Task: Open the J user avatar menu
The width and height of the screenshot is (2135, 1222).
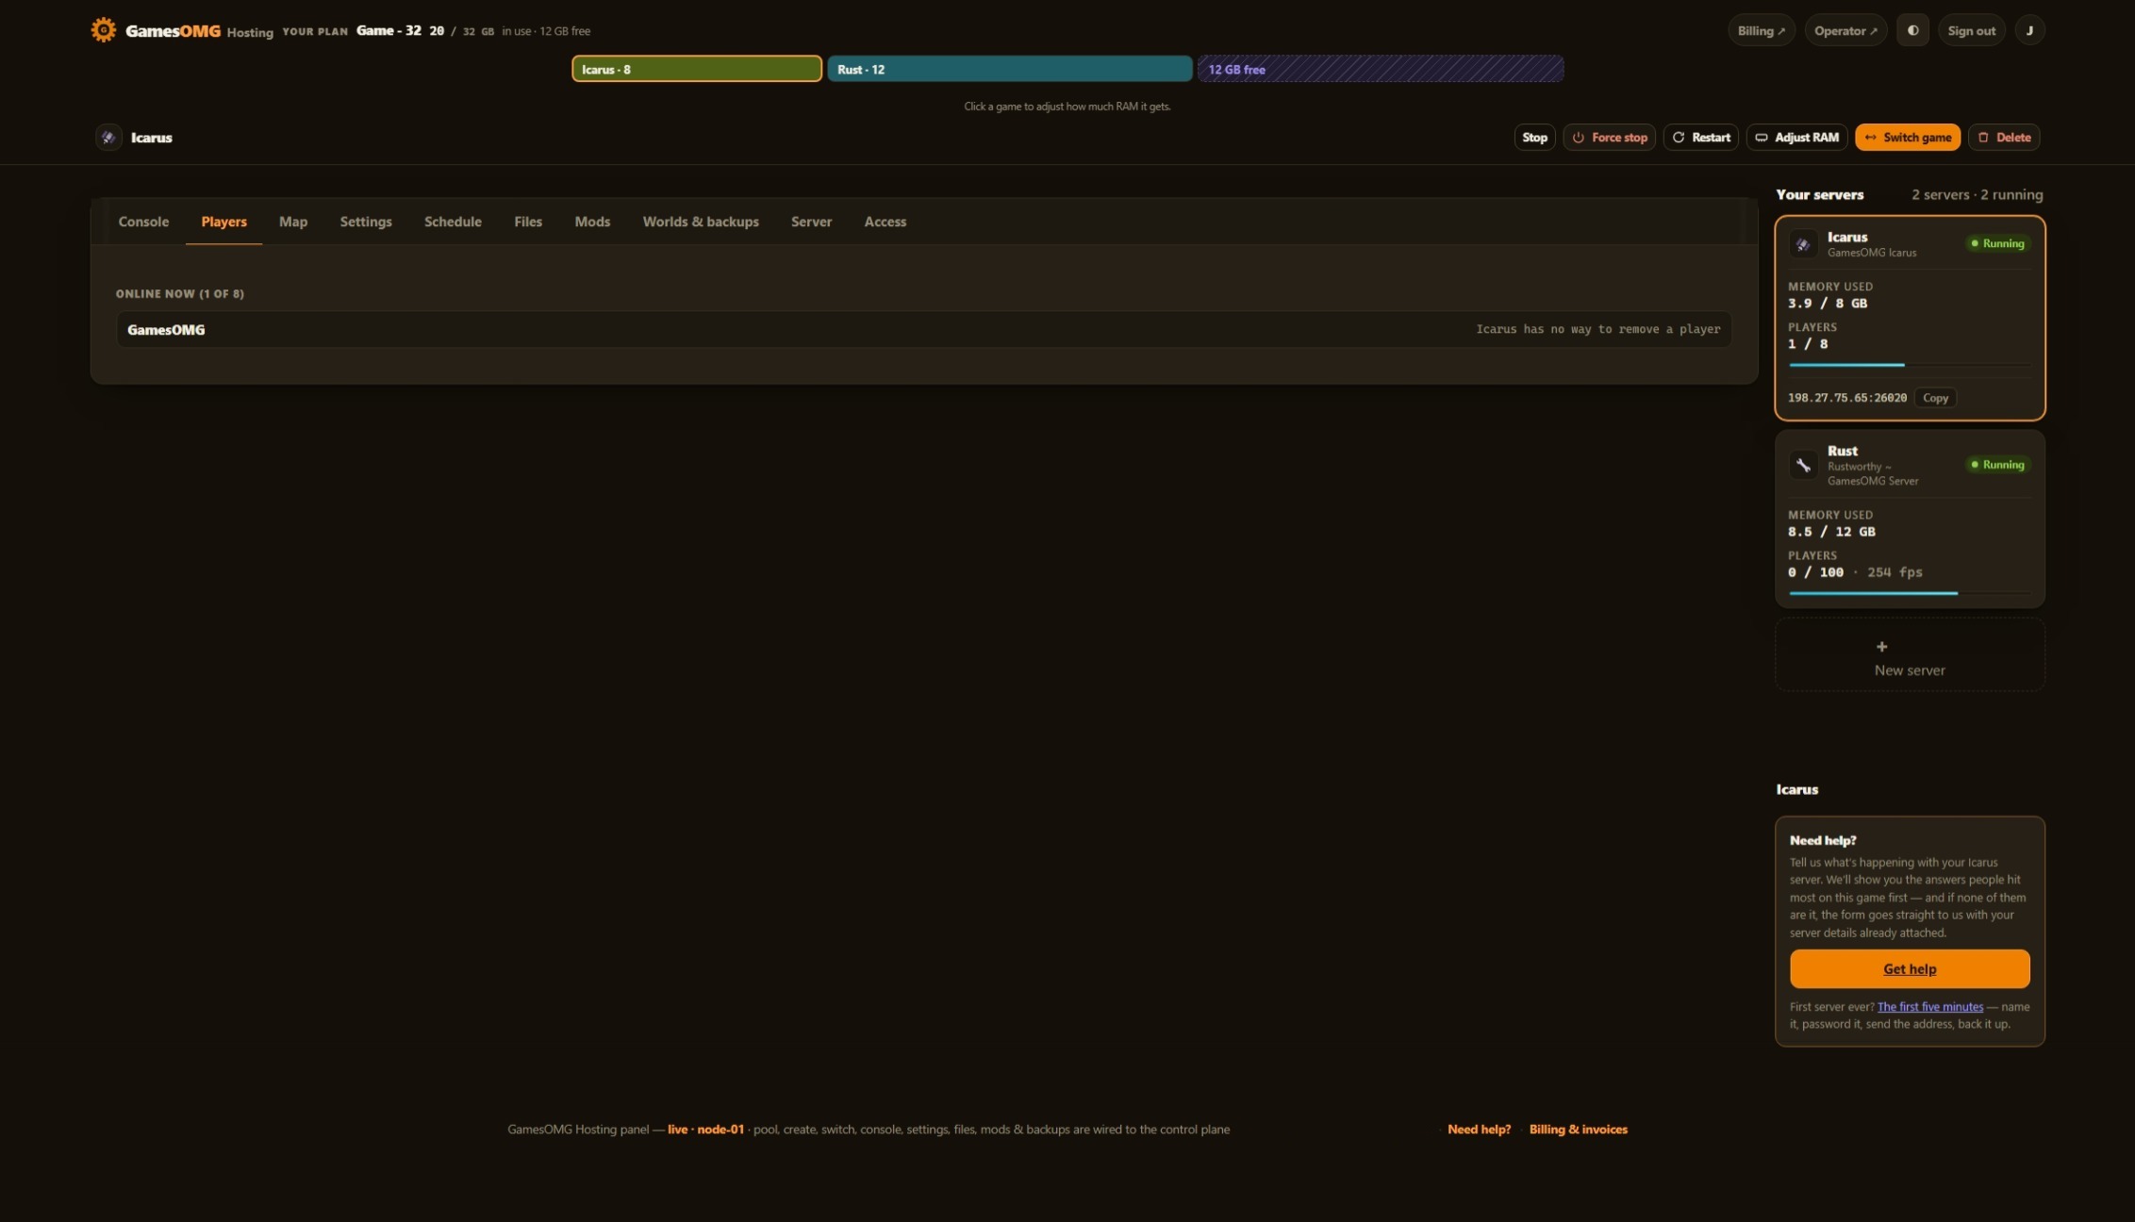Action: pos(2029,30)
